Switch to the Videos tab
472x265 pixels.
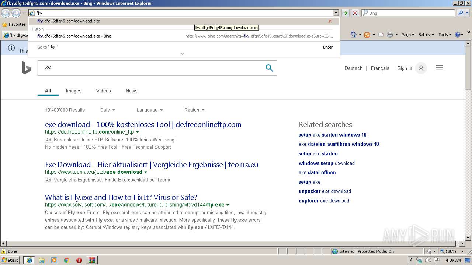pyautogui.click(x=103, y=91)
